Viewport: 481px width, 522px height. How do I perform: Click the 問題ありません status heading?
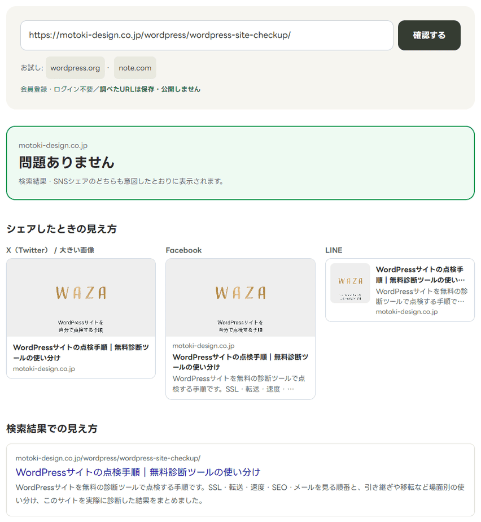[67, 163]
